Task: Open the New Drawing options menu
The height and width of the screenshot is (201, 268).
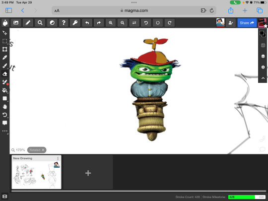Action: point(58,158)
